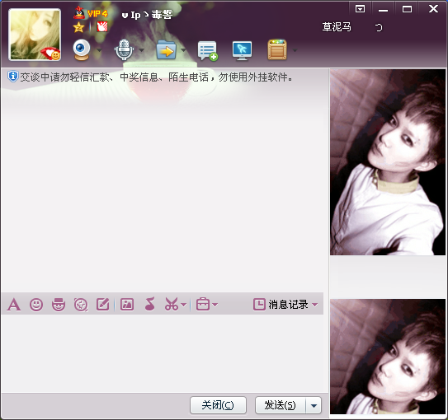Click the contact's large QQ show image
The height and width of the screenshot is (420, 448).
[388, 162]
